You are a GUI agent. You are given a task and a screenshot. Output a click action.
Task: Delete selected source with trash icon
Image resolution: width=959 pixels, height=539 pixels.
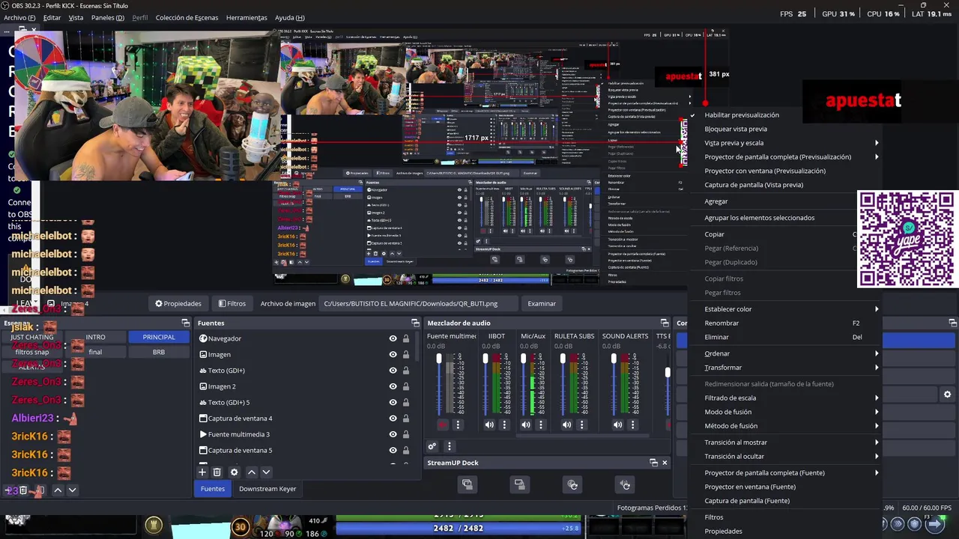coord(217,472)
